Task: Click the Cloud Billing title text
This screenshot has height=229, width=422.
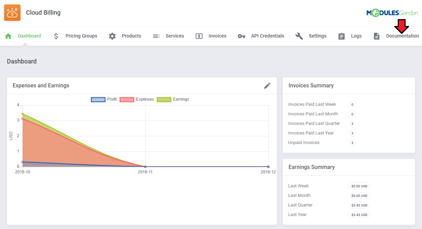Action: [43, 13]
